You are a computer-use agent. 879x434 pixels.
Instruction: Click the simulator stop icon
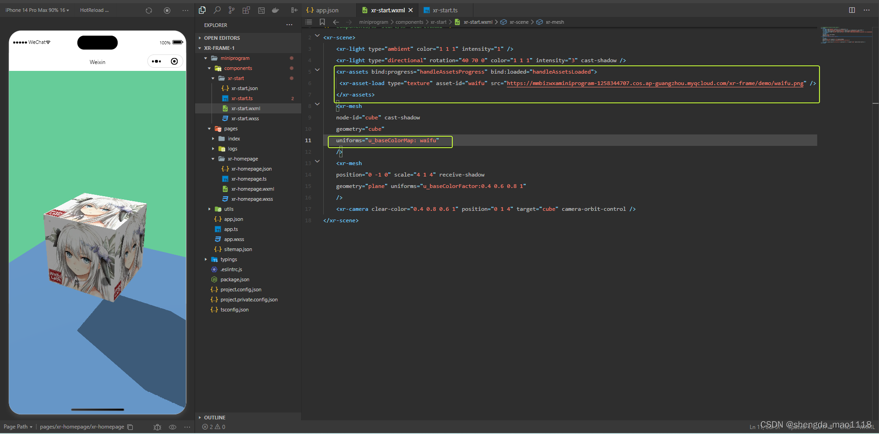coord(167,10)
